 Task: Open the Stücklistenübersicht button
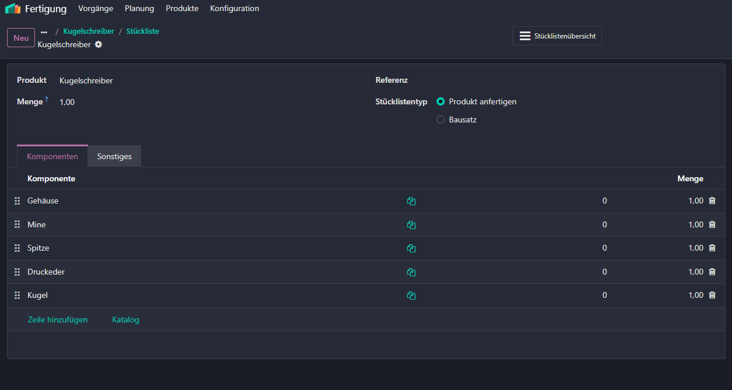click(557, 36)
